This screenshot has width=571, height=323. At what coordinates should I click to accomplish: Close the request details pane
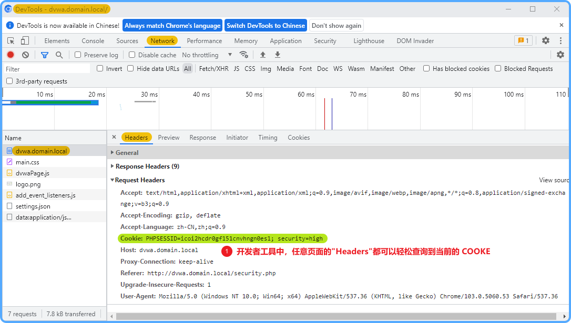[114, 137]
